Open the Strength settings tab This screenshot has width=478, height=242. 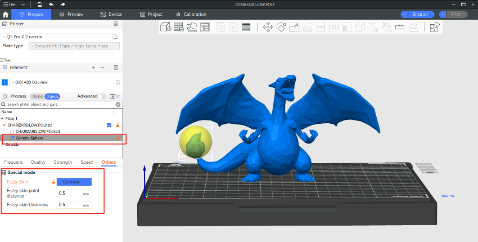[62, 162]
